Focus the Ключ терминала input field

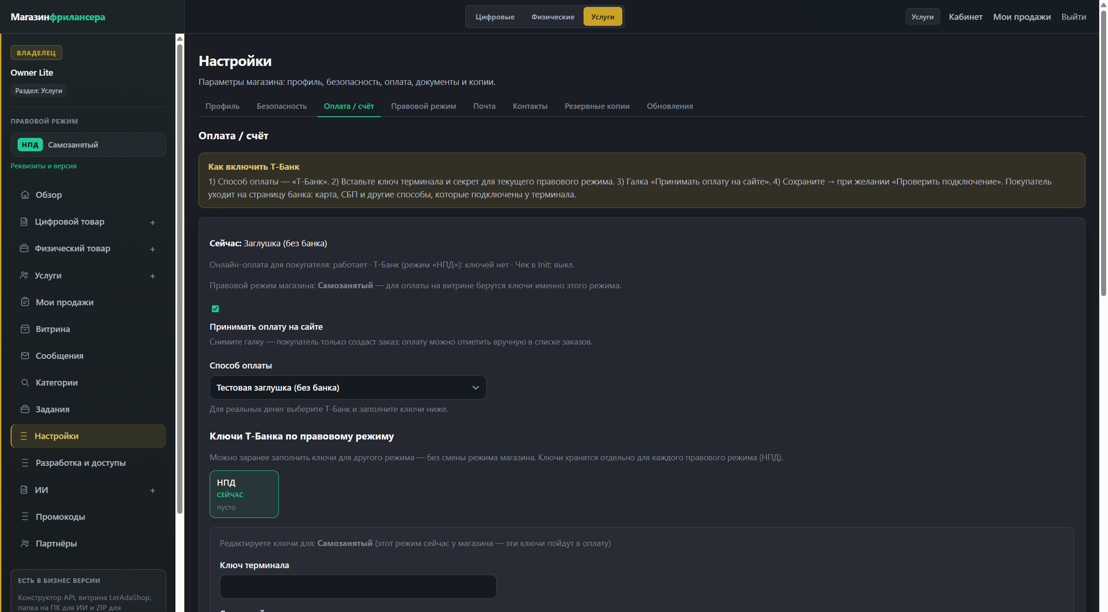click(x=358, y=587)
